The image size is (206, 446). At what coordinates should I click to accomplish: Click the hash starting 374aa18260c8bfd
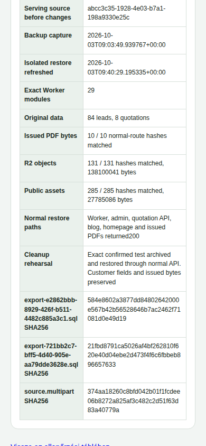point(134,401)
